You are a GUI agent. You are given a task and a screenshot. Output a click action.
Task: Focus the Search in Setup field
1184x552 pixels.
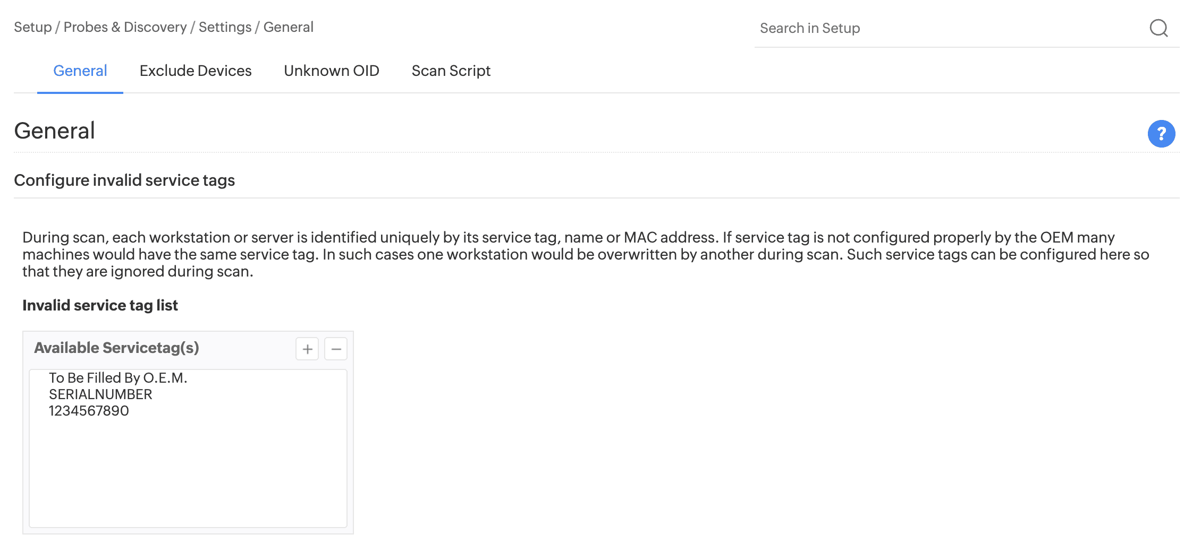coord(946,28)
